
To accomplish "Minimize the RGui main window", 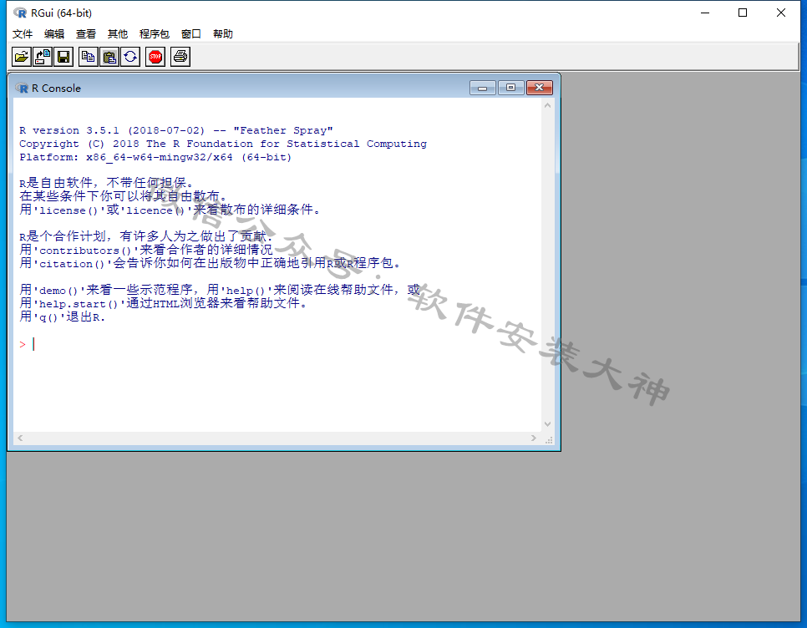I will [x=705, y=13].
